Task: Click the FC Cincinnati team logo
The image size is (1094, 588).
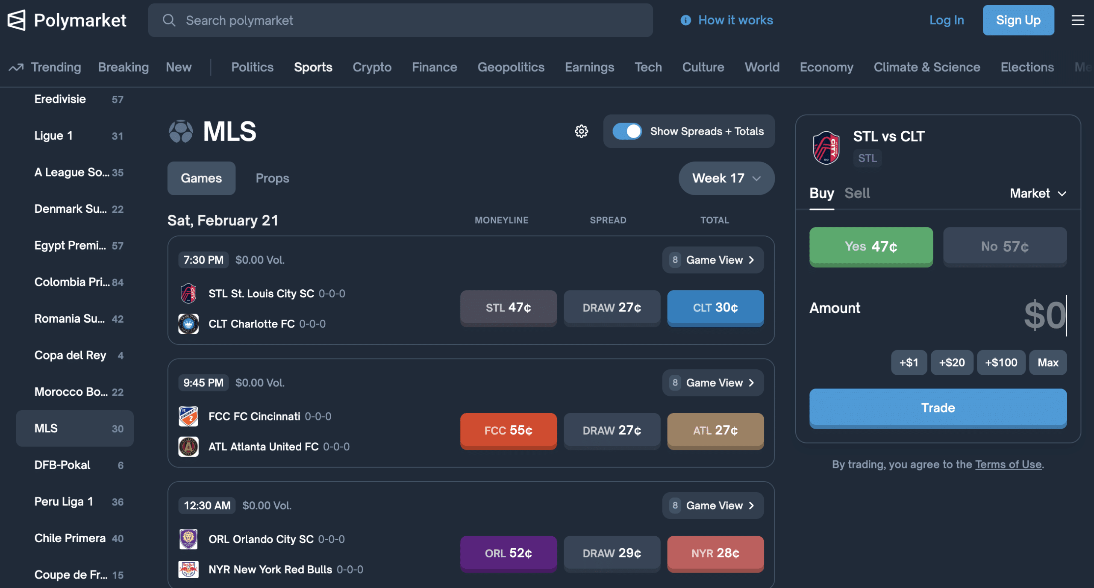Action: (x=189, y=416)
